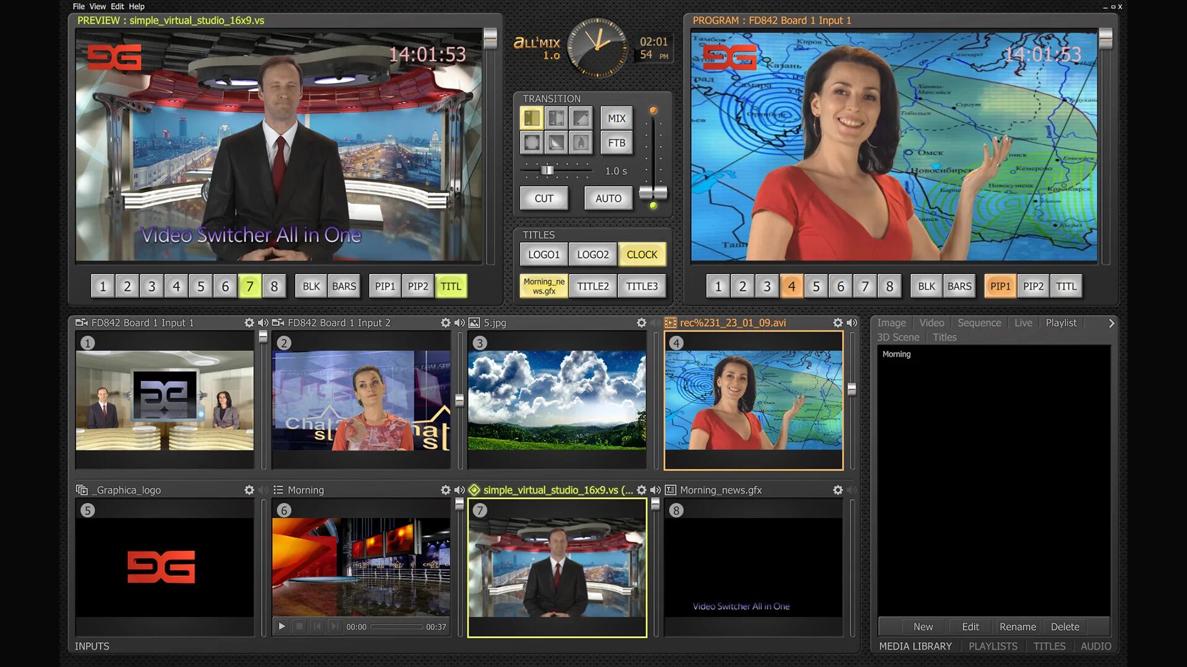Mute audio speaker for FD842 Board 1 Input 2
1187x667 pixels.
click(x=459, y=323)
